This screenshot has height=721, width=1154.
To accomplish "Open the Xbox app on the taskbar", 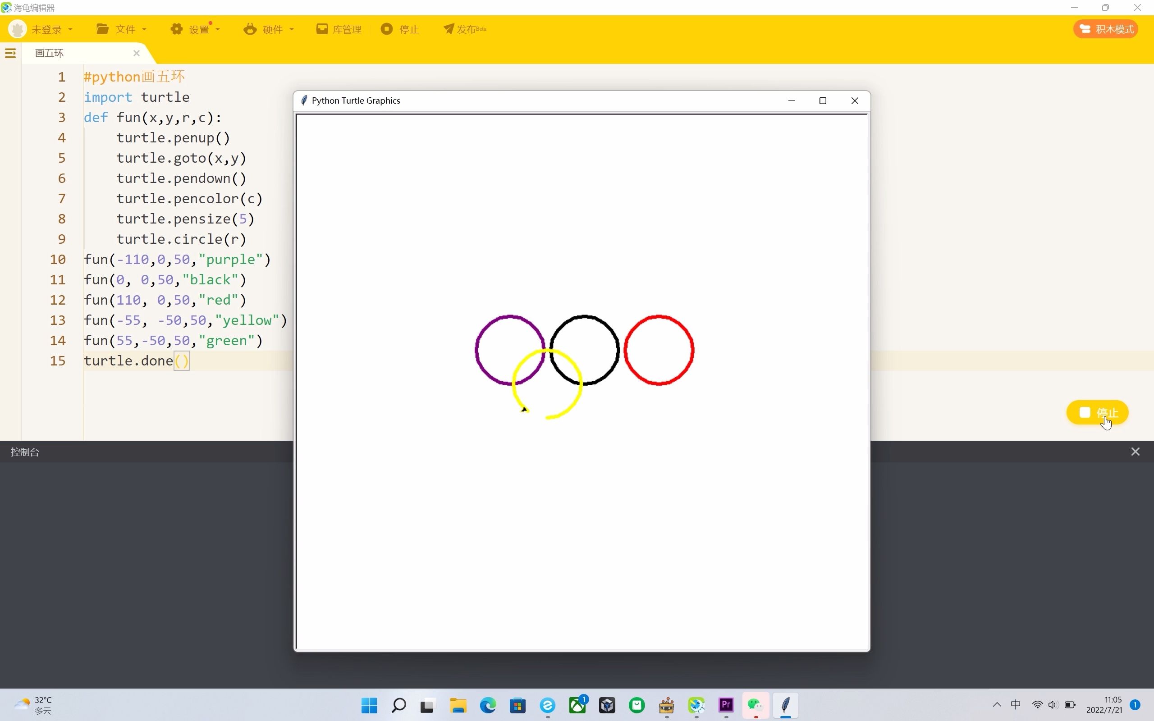I will [x=577, y=705].
